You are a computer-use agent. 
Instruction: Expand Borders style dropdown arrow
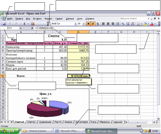[141, 24]
